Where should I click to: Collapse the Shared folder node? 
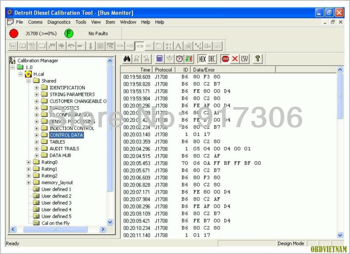(x=28, y=81)
